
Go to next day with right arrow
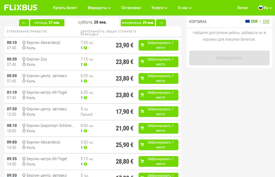pos(161,23)
